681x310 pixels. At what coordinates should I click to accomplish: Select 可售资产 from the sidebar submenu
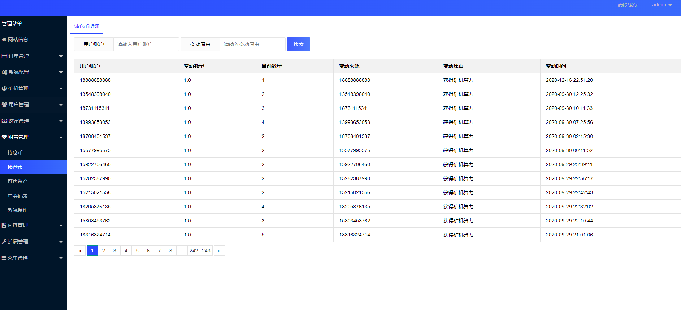click(x=18, y=181)
